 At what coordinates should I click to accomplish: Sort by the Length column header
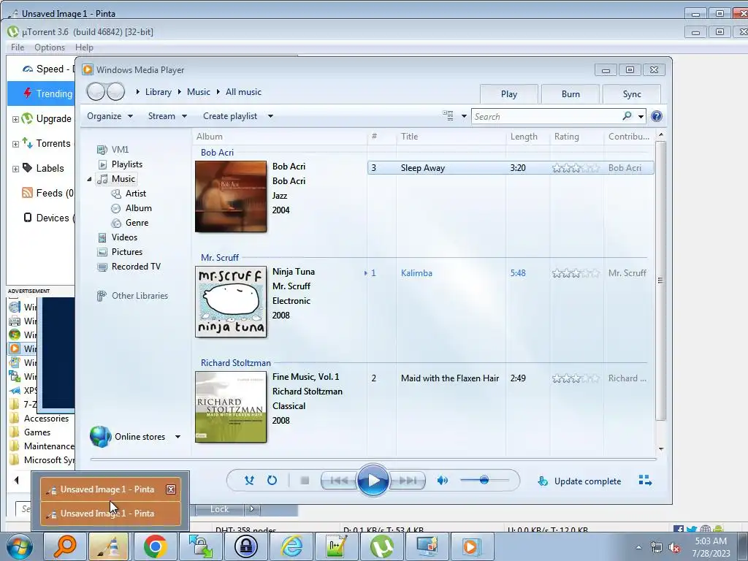527,137
